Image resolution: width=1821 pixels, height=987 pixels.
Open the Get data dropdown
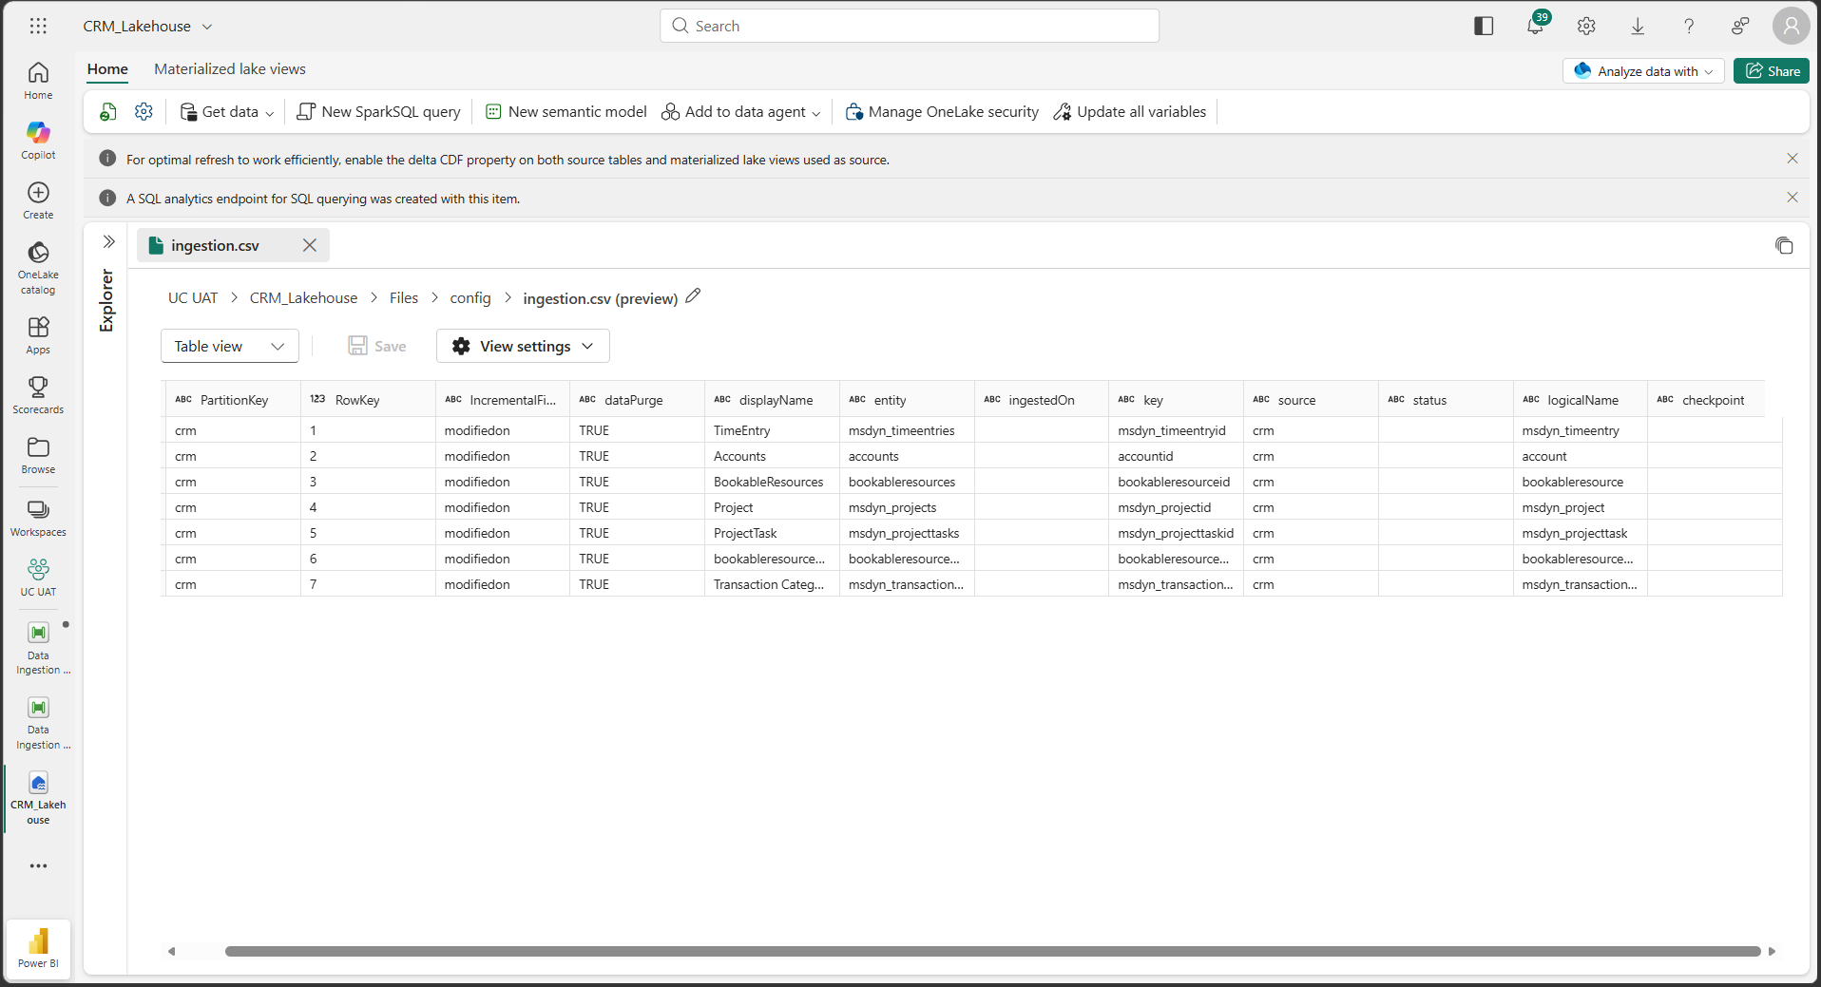[x=227, y=112]
